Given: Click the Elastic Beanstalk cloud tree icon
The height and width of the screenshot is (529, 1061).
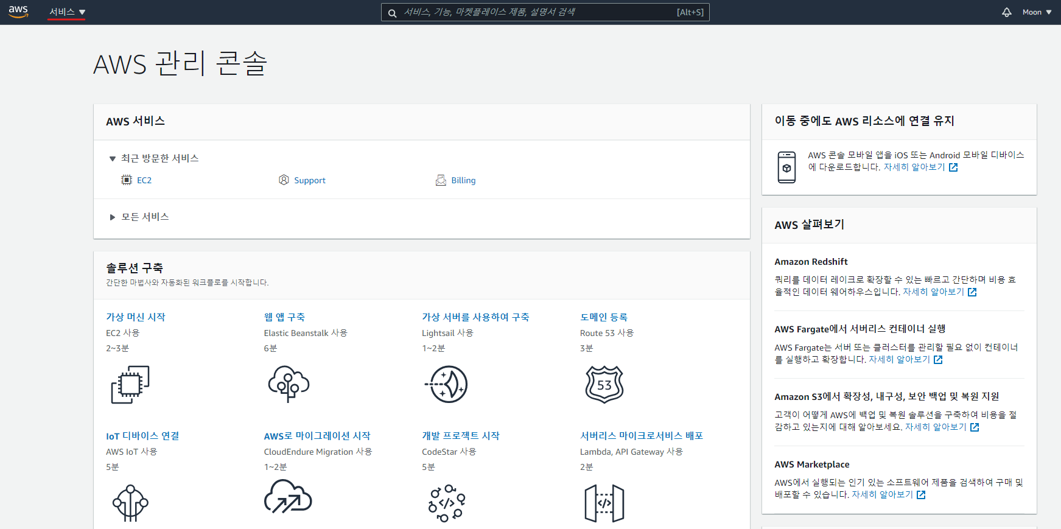Looking at the screenshot, I should (x=289, y=384).
